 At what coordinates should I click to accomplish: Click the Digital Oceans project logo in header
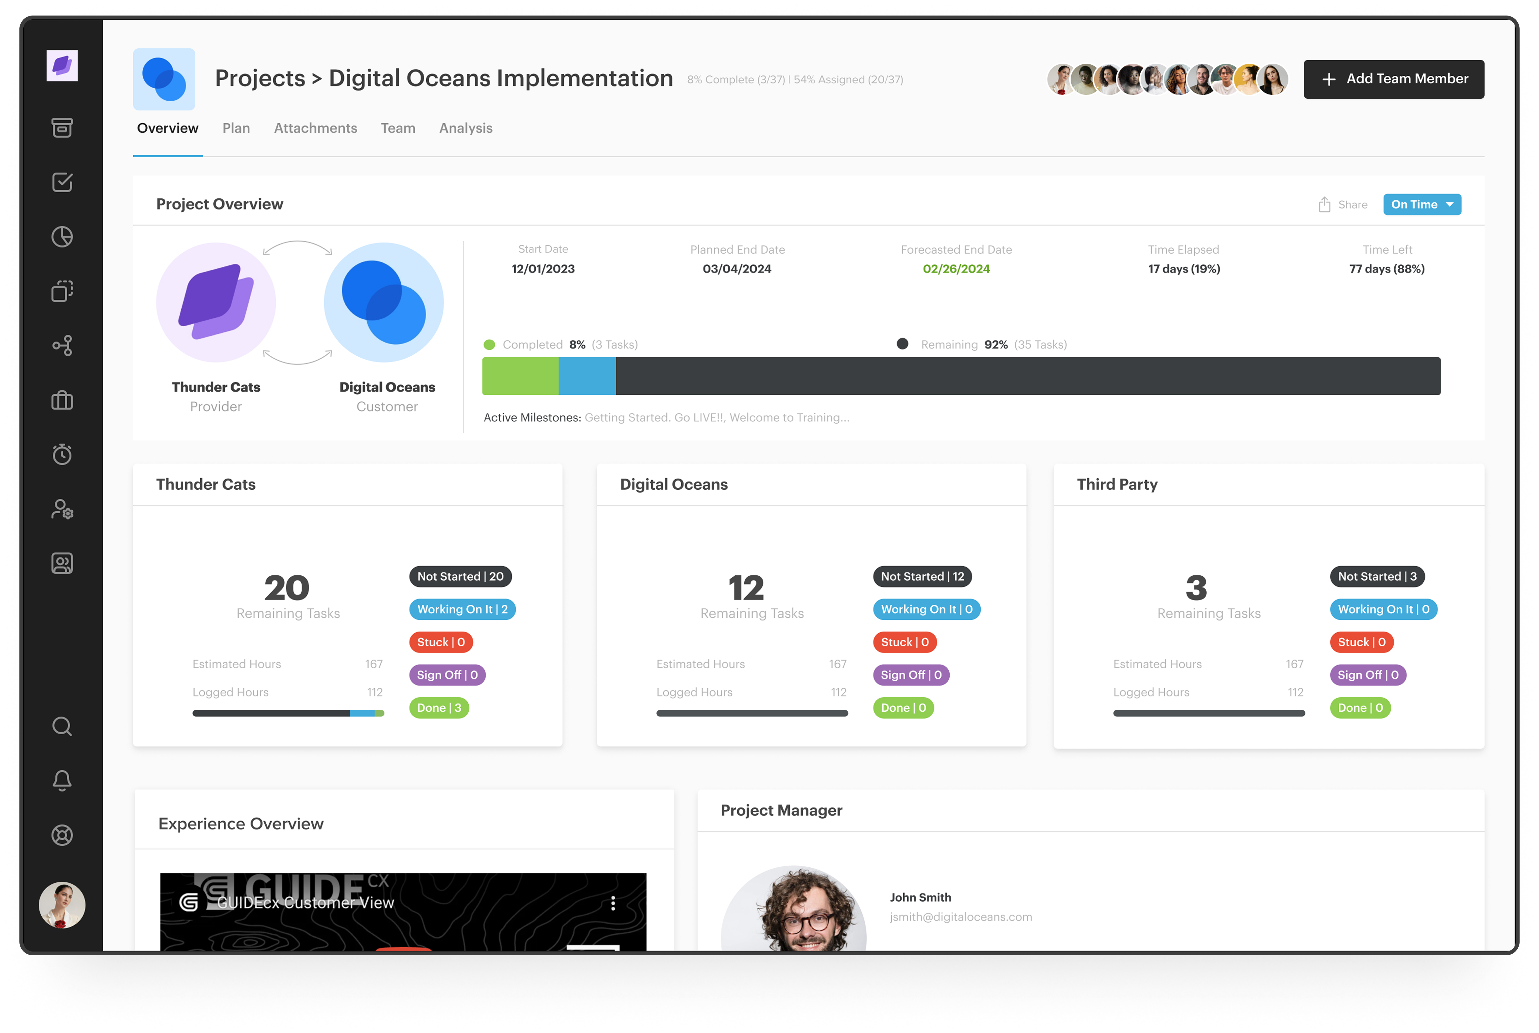pos(164,79)
